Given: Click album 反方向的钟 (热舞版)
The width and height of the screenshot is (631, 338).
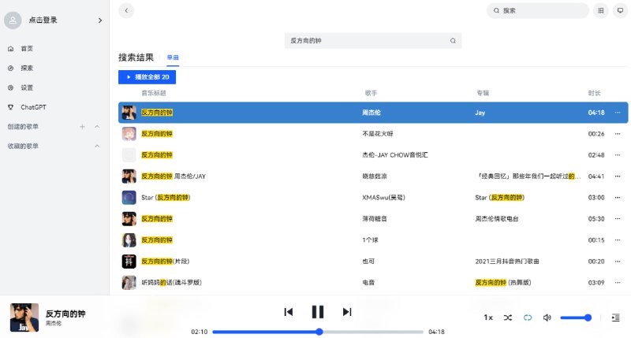Looking at the screenshot, I should (x=502, y=283).
